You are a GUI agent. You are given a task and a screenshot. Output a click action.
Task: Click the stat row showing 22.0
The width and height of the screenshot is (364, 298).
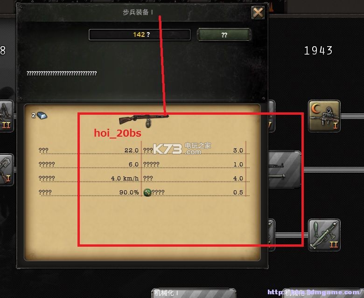click(89, 150)
